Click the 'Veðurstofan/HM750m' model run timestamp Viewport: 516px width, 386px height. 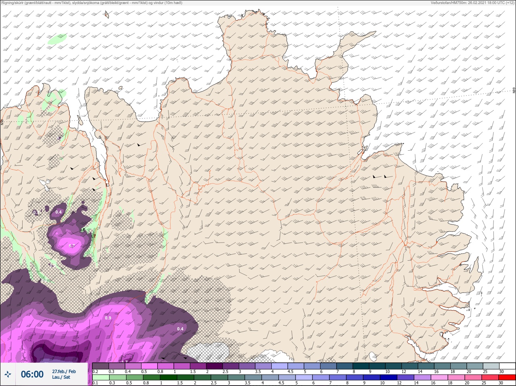tap(472, 3)
